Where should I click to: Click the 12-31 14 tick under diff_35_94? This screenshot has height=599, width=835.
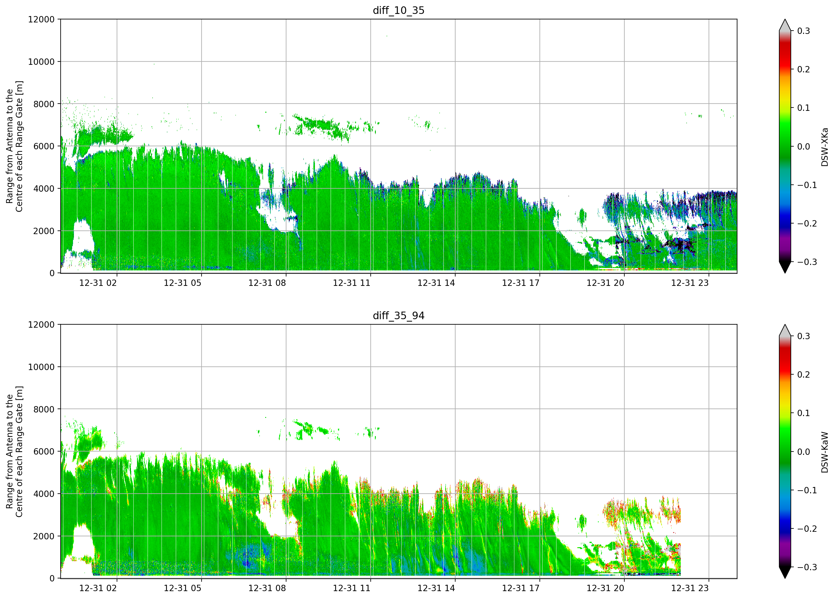tap(436, 588)
